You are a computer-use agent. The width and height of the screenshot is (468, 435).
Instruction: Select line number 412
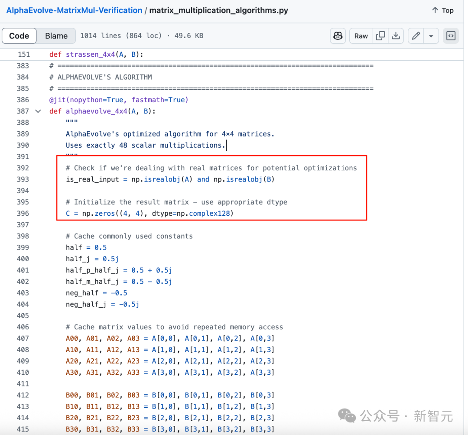(23, 395)
